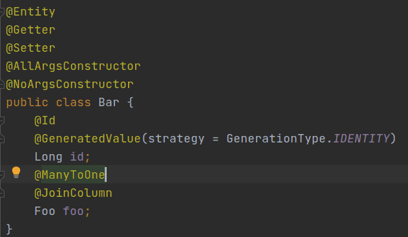The image size is (408, 237).
Task: Click the @JoinColumn annotation
Action: tap(73, 193)
